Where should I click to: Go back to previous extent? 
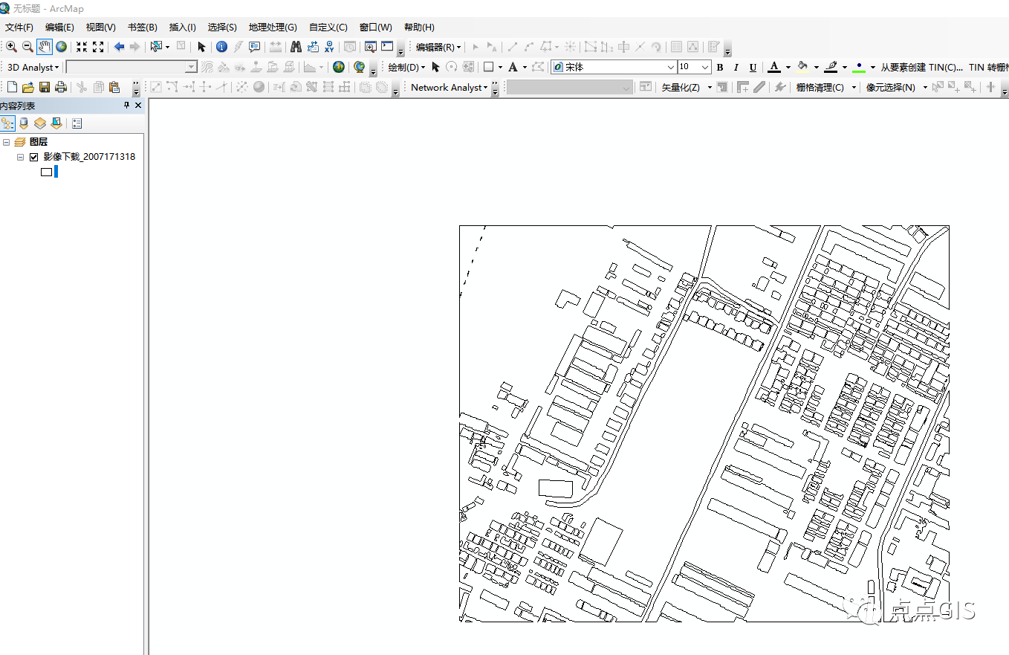[119, 47]
